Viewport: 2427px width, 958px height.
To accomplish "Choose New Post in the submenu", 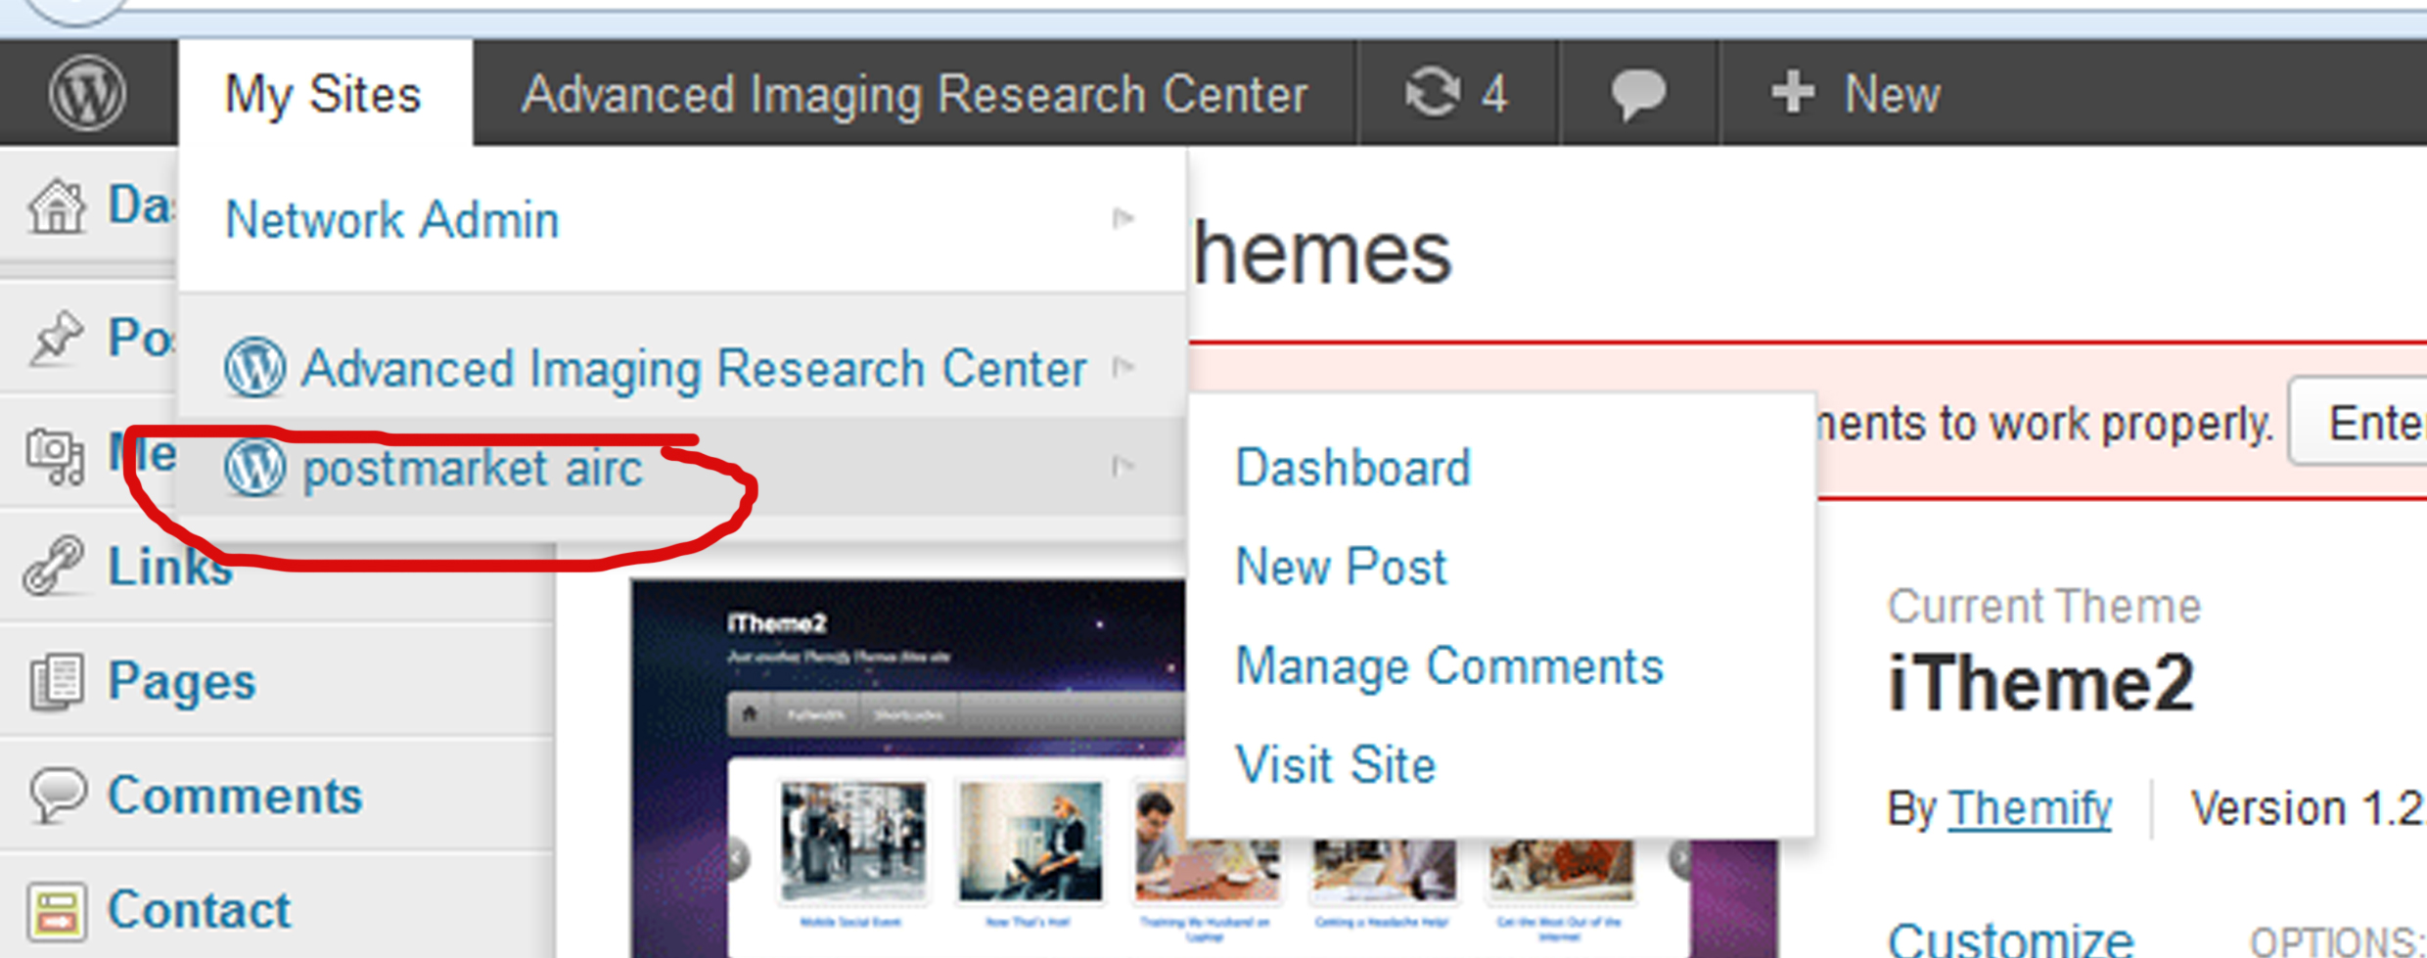I will [1341, 567].
